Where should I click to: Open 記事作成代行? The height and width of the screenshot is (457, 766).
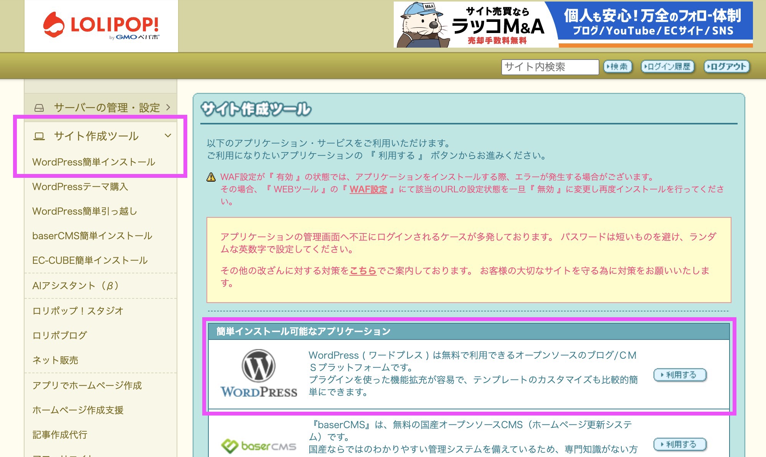(x=60, y=435)
